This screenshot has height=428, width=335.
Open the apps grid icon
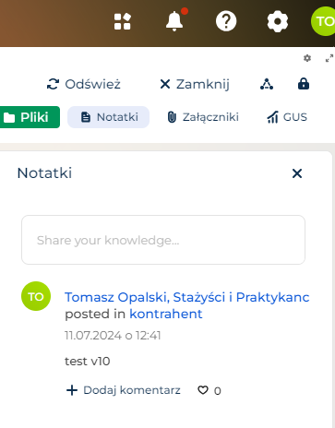[x=123, y=21]
